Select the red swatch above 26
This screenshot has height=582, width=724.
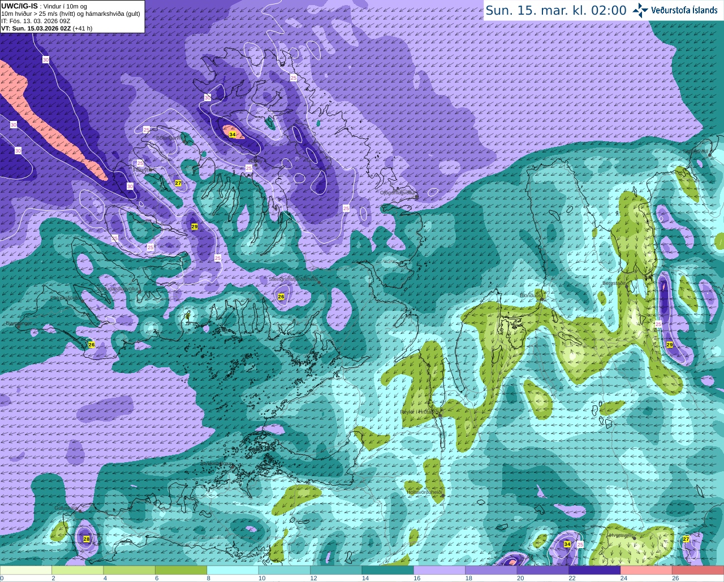[x=698, y=571]
